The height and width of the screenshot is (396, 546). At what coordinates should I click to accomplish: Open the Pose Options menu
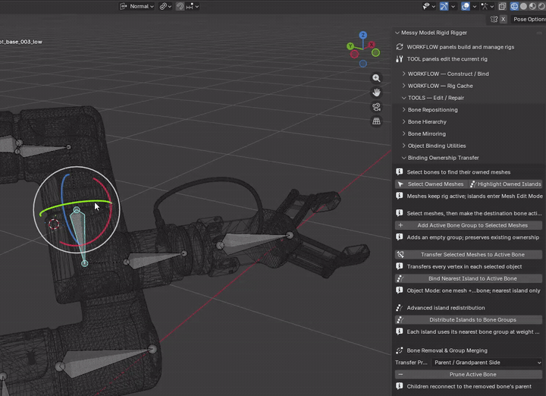click(529, 19)
